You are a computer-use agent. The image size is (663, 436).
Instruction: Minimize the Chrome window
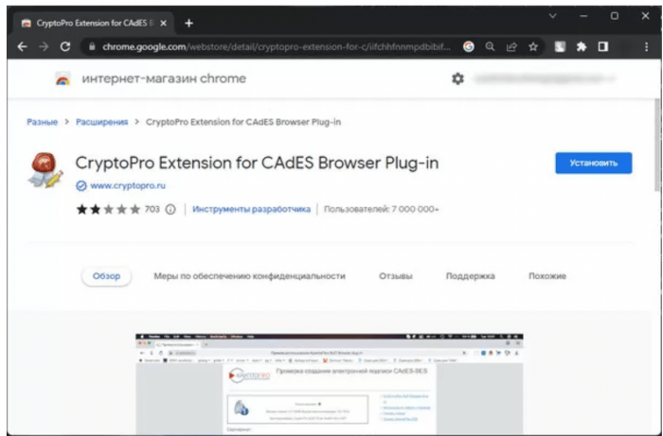point(584,16)
